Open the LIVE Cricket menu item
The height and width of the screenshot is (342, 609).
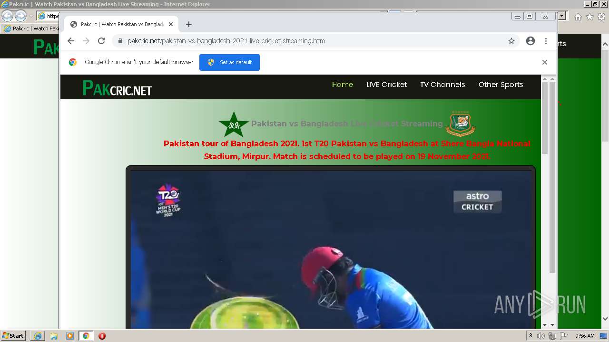(x=386, y=85)
